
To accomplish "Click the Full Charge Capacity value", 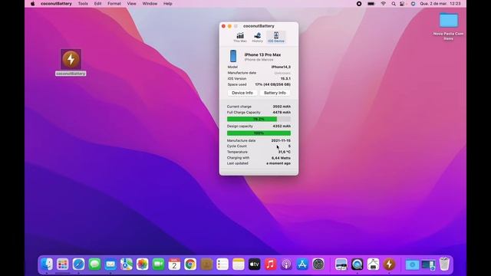I will tap(282, 113).
